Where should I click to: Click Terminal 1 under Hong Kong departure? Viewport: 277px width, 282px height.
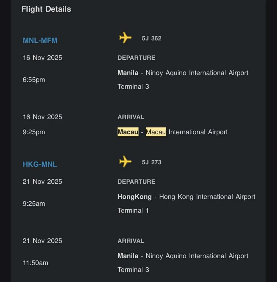133,211
